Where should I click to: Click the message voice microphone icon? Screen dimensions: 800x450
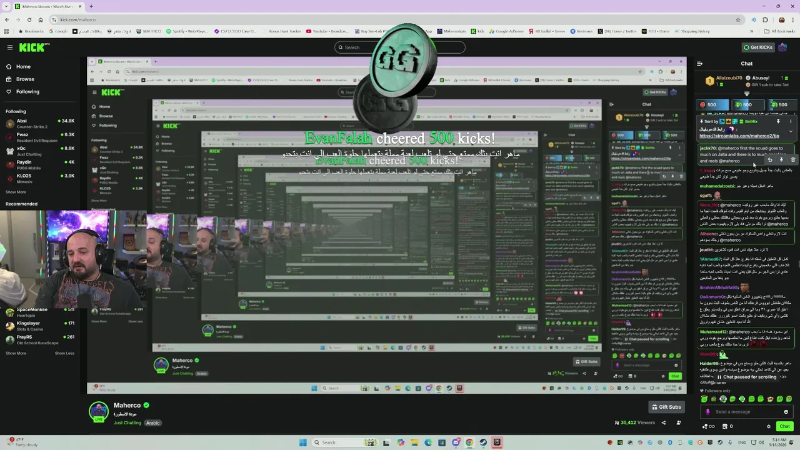click(x=707, y=412)
